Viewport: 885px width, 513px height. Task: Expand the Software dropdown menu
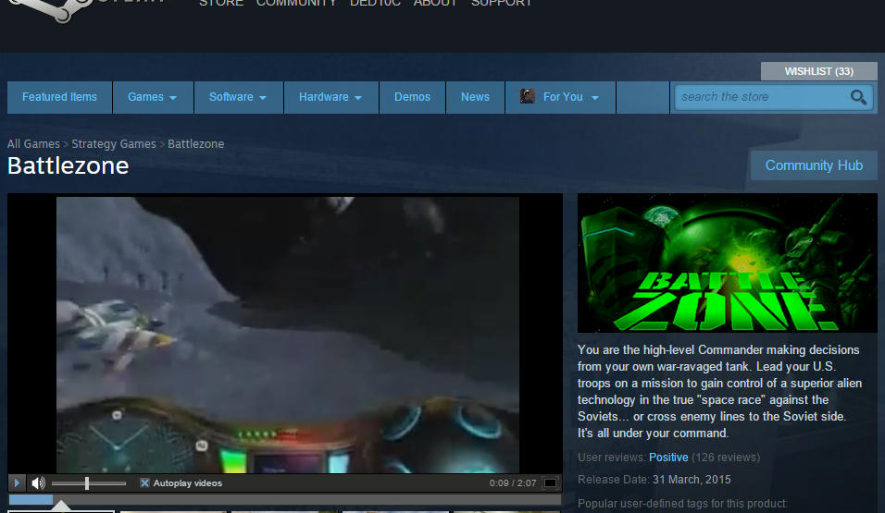tap(238, 97)
